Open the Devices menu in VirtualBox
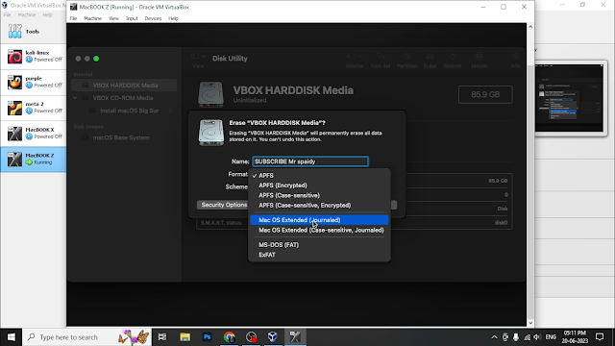 (153, 18)
